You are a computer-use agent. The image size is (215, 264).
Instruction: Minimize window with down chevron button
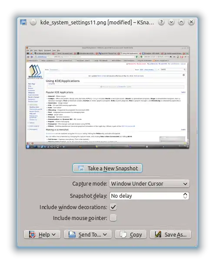coord(172,22)
